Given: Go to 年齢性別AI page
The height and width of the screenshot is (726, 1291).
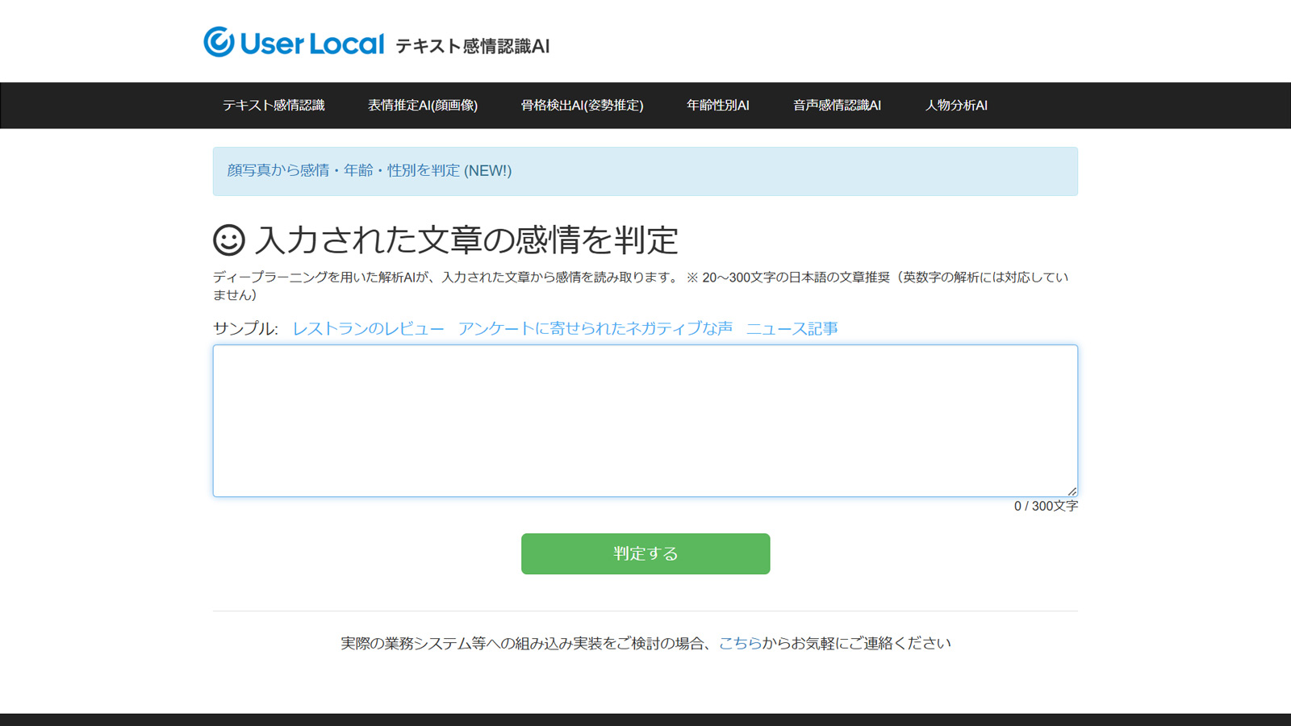Looking at the screenshot, I should [x=718, y=106].
